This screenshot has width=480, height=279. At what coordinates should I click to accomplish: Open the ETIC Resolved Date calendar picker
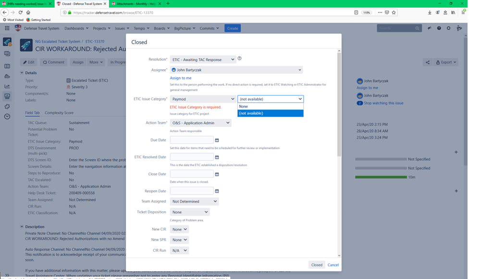pyautogui.click(x=217, y=157)
